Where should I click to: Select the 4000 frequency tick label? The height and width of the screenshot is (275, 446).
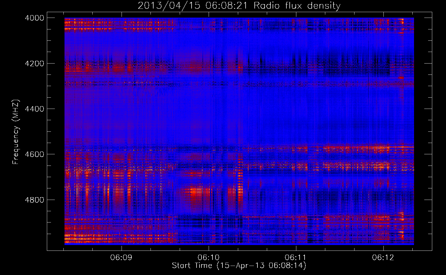click(x=34, y=18)
